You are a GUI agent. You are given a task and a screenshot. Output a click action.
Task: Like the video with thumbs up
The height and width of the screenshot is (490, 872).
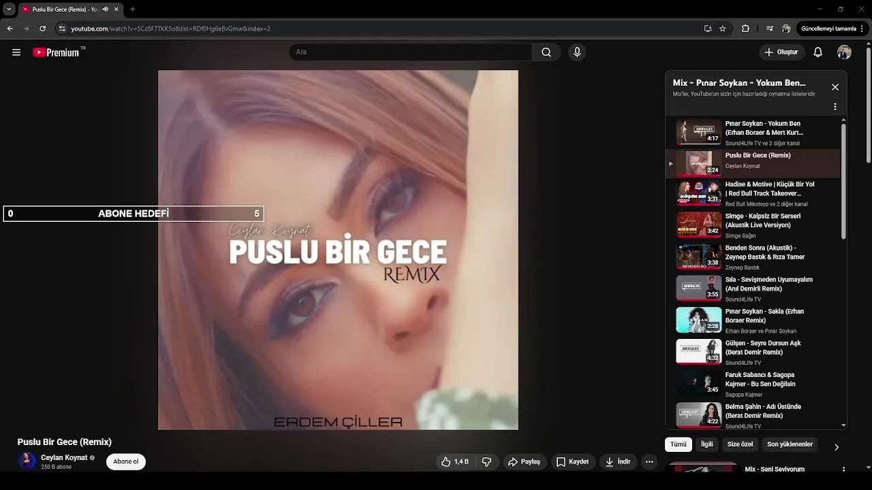(454, 461)
